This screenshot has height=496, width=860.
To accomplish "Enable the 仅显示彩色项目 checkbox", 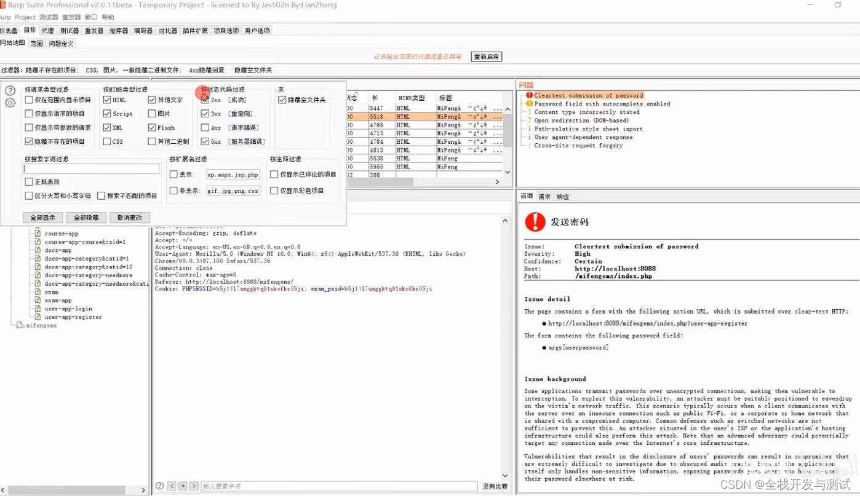I will click(274, 191).
